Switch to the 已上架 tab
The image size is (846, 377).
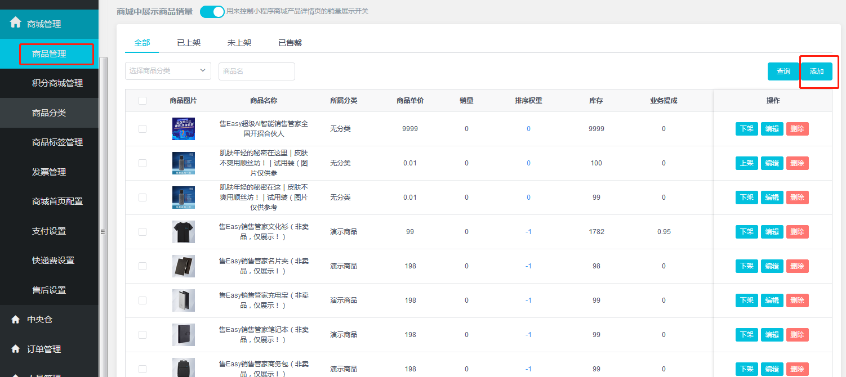click(x=189, y=43)
